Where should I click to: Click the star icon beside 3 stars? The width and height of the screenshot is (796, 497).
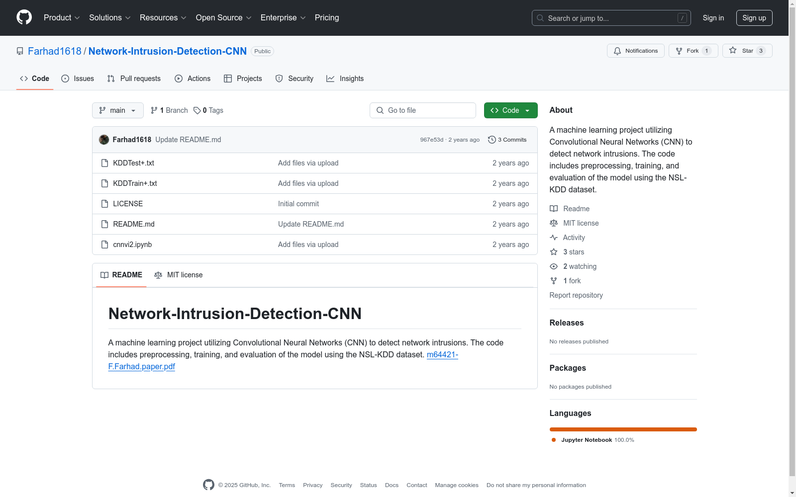click(x=554, y=252)
